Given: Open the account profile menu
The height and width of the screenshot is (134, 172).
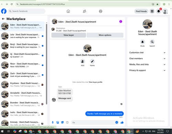Looking at the screenshot, I should click(x=165, y=11).
